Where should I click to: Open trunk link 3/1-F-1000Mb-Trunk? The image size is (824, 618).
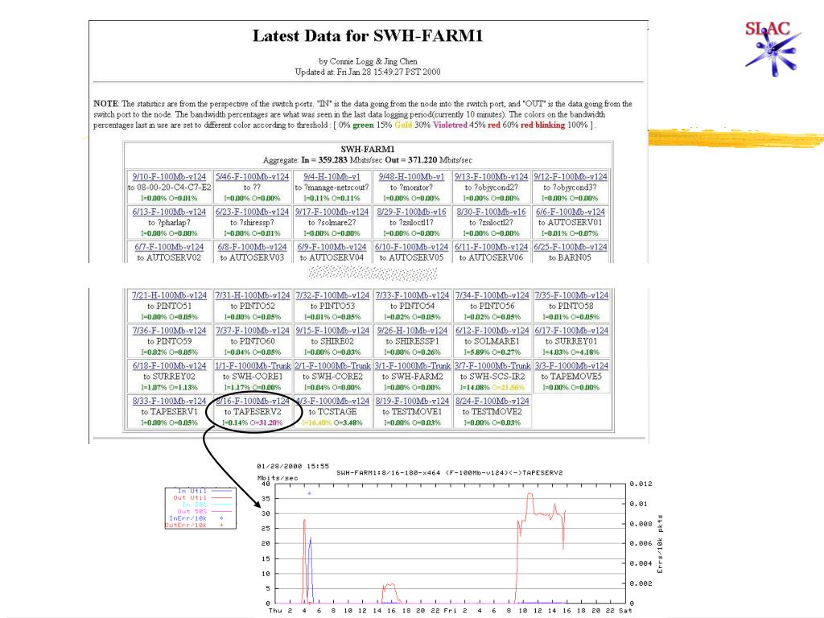point(413,366)
